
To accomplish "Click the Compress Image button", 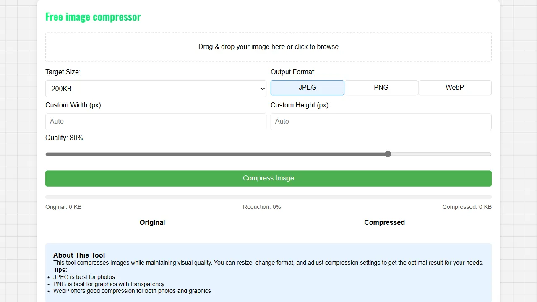I will click(268, 178).
